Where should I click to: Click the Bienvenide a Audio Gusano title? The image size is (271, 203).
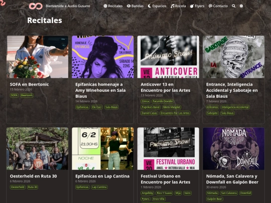[x=68, y=6]
